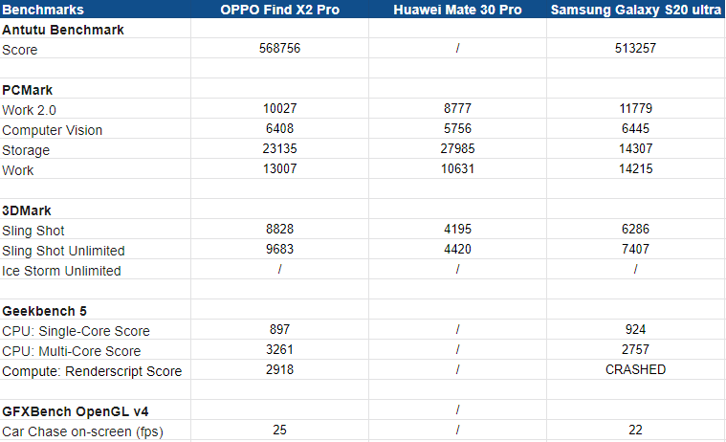This screenshot has width=726, height=442.
Task: Click the Car Chase value 22
Action: click(x=635, y=430)
